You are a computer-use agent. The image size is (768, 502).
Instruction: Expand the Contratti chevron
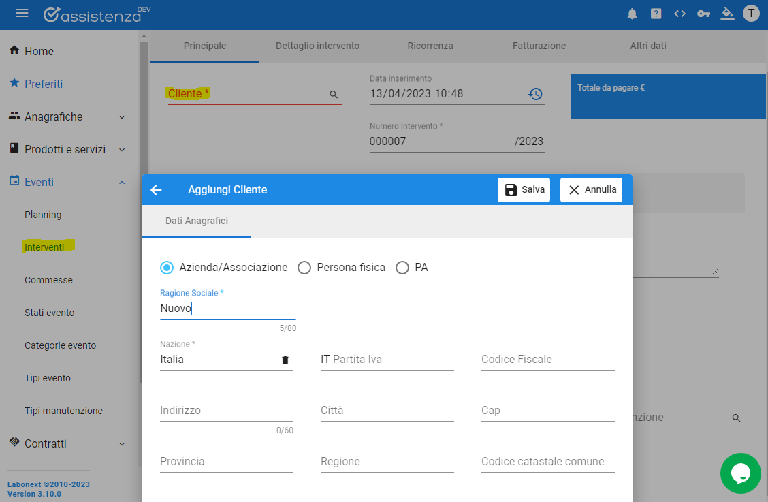pyautogui.click(x=122, y=444)
